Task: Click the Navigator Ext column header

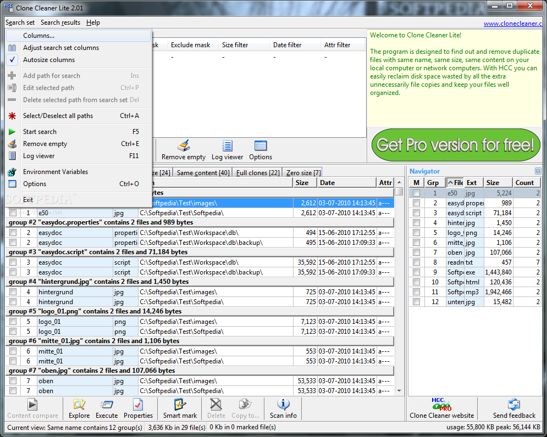Action: point(474,183)
